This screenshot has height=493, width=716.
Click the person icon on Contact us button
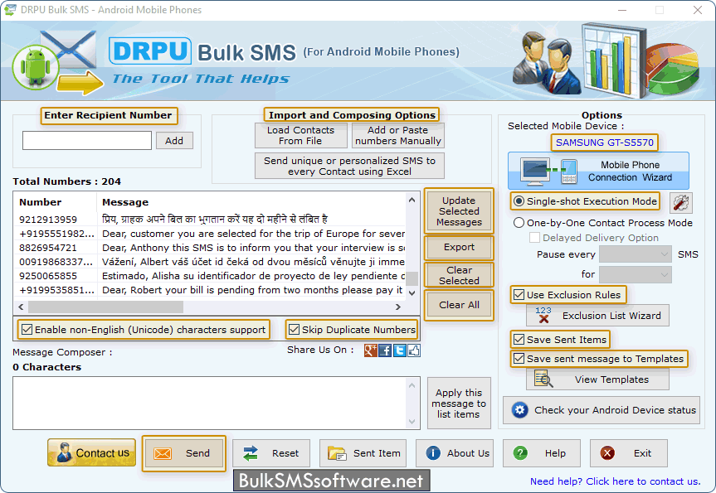64,453
